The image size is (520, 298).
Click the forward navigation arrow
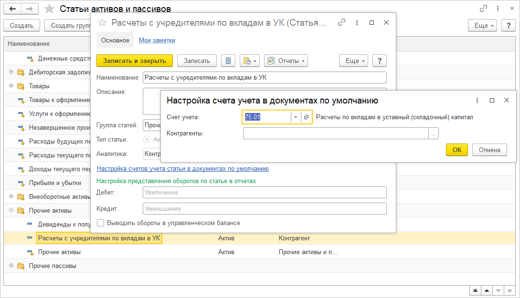point(29,9)
